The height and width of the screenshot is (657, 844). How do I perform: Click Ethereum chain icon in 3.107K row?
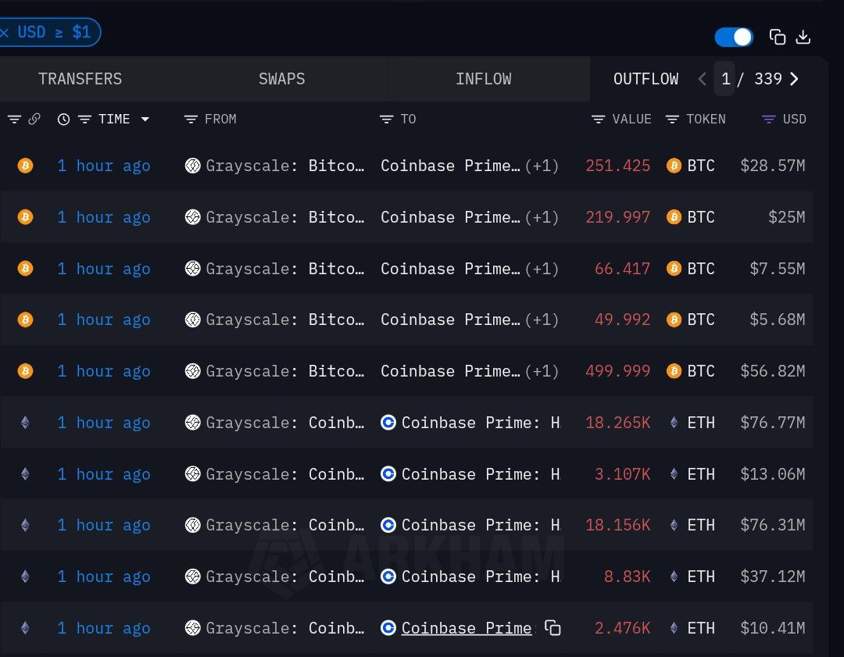point(25,473)
